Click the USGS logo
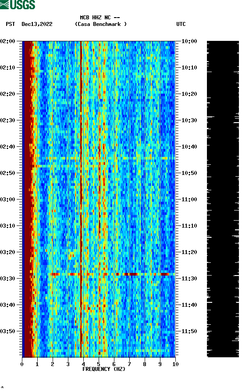Screen dimensions: 242x392 click(18, 5)
